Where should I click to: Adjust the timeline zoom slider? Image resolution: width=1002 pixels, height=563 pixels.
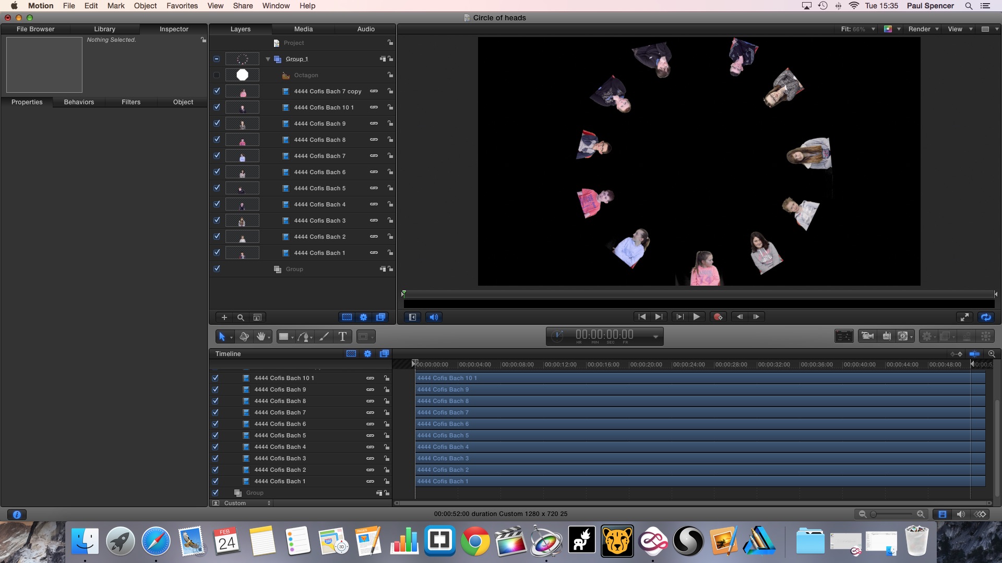pos(874,514)
